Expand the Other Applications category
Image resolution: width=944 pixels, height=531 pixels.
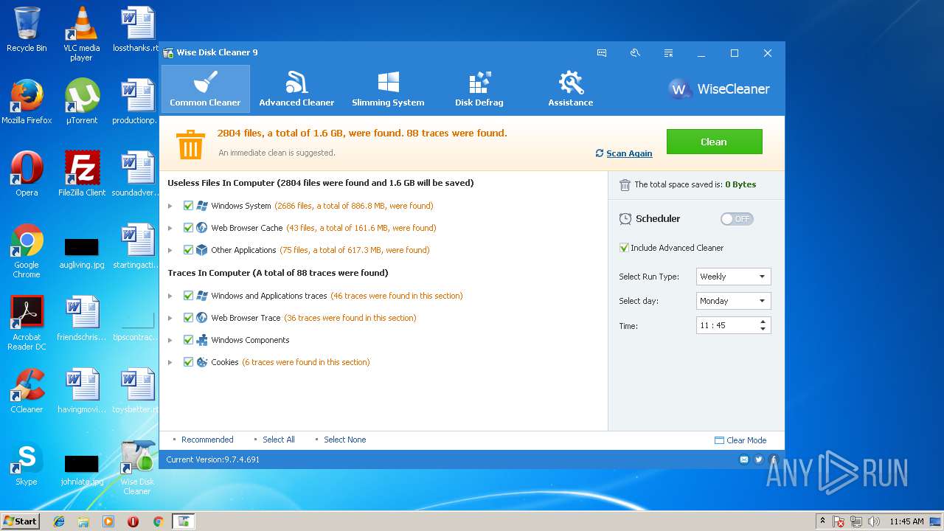pos(170,250)
